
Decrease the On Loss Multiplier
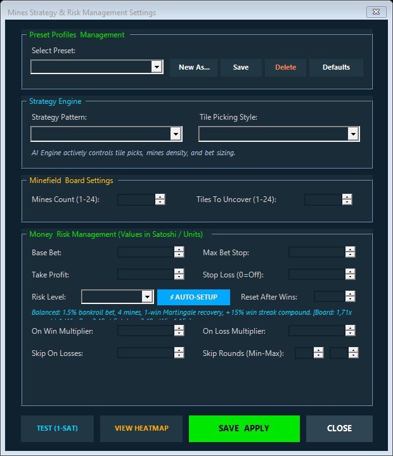[350, 333]
